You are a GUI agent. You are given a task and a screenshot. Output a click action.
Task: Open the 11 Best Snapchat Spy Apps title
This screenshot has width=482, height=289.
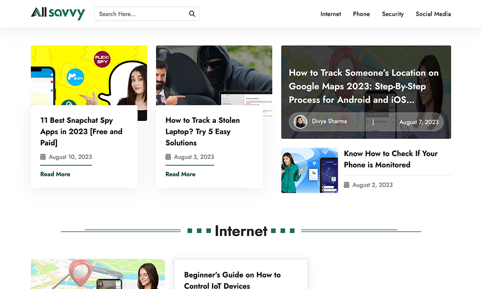coord(81,131)
